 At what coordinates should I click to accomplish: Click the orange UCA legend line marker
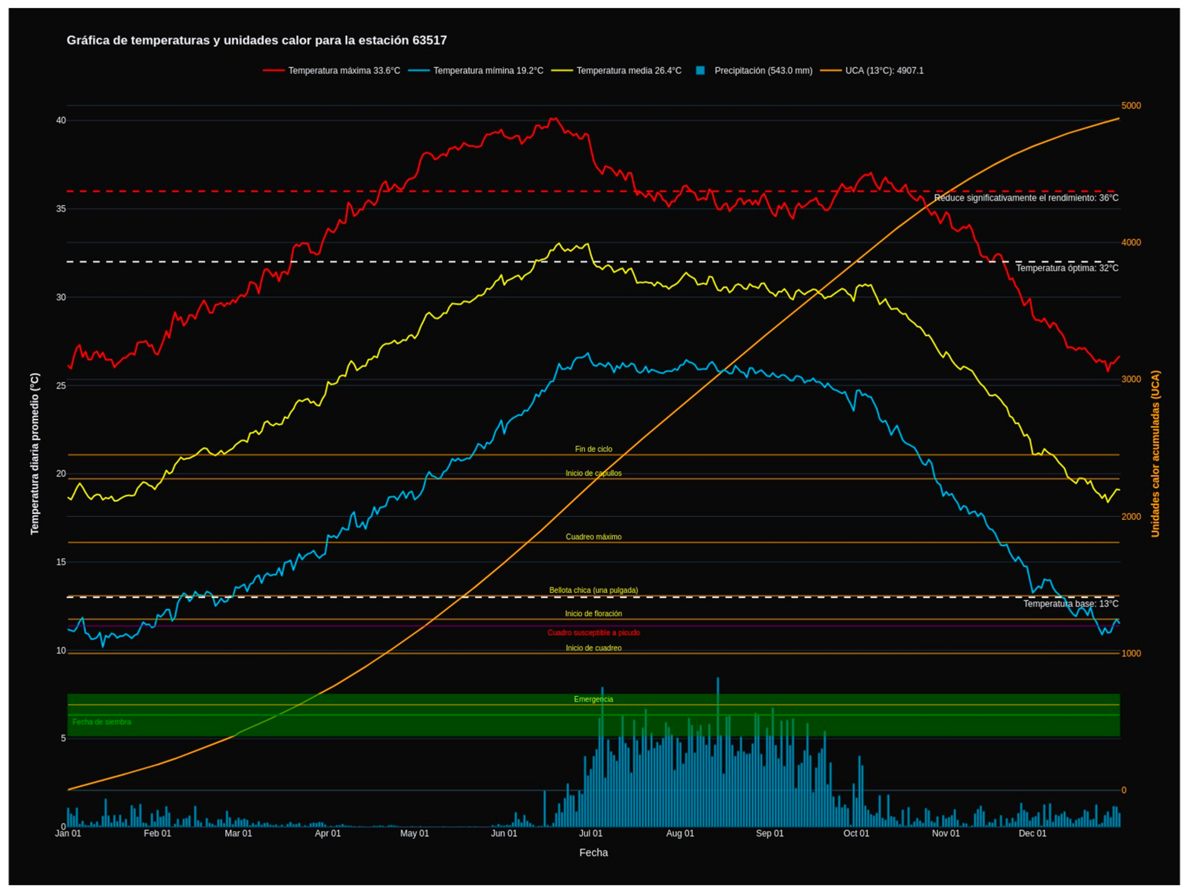click(831, 71)
